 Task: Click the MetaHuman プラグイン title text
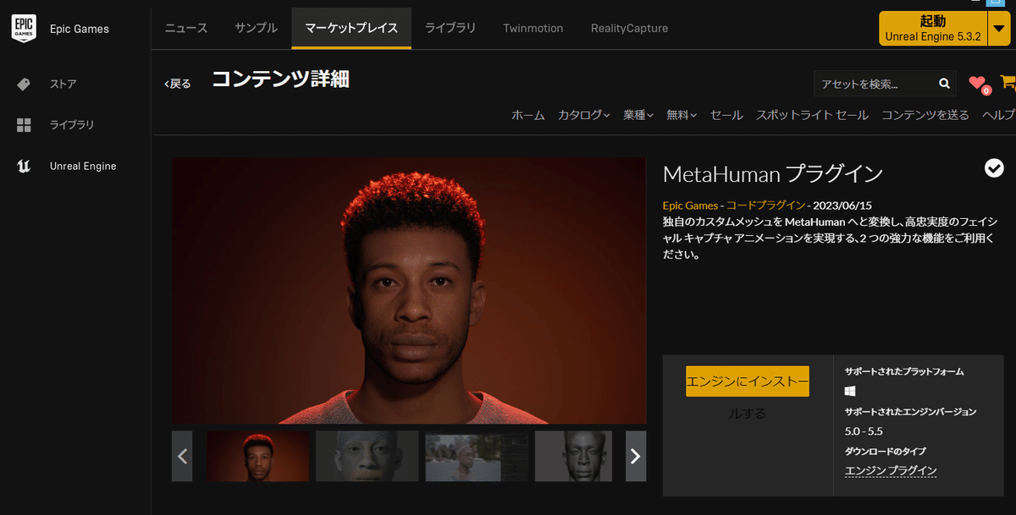[773, 174]
